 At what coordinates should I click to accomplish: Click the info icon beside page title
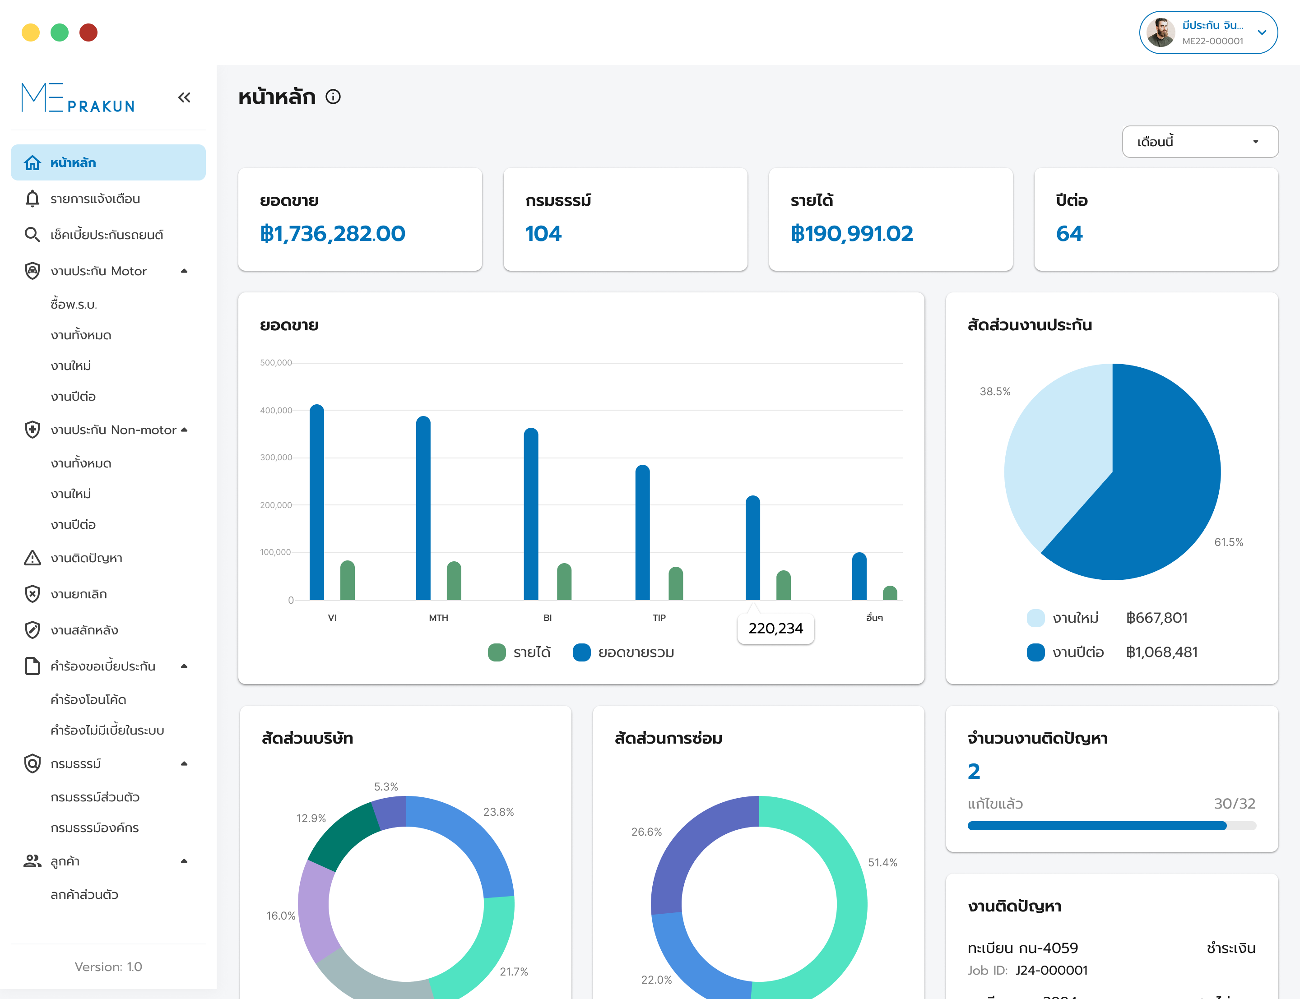333,96
